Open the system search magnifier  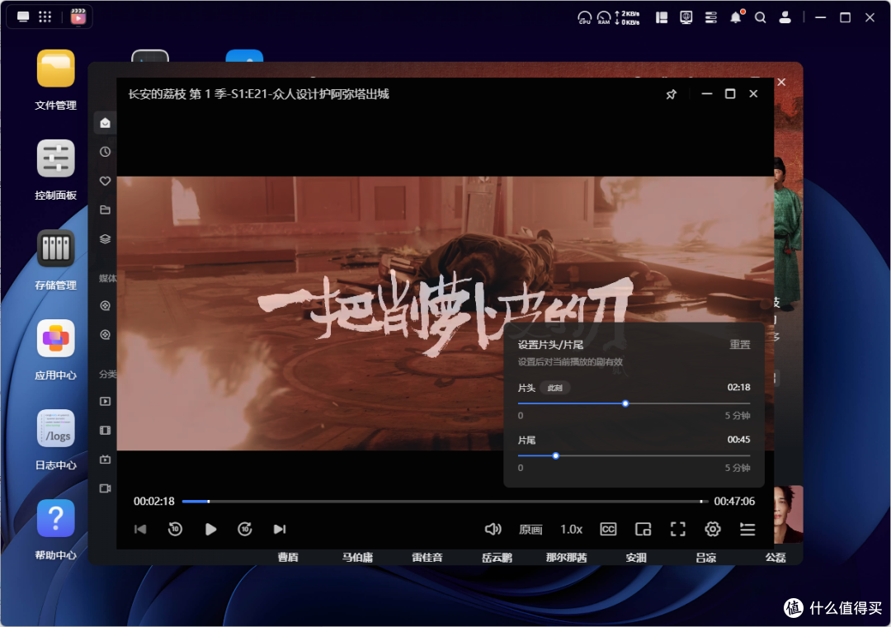pos(760,17)
